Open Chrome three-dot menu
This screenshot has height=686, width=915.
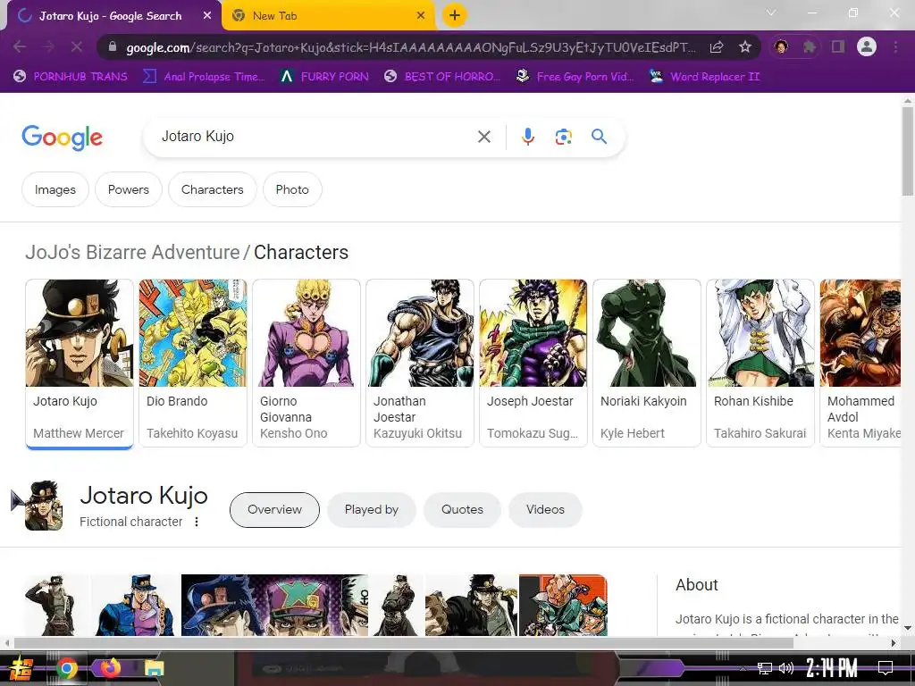(x=895, y=46)
